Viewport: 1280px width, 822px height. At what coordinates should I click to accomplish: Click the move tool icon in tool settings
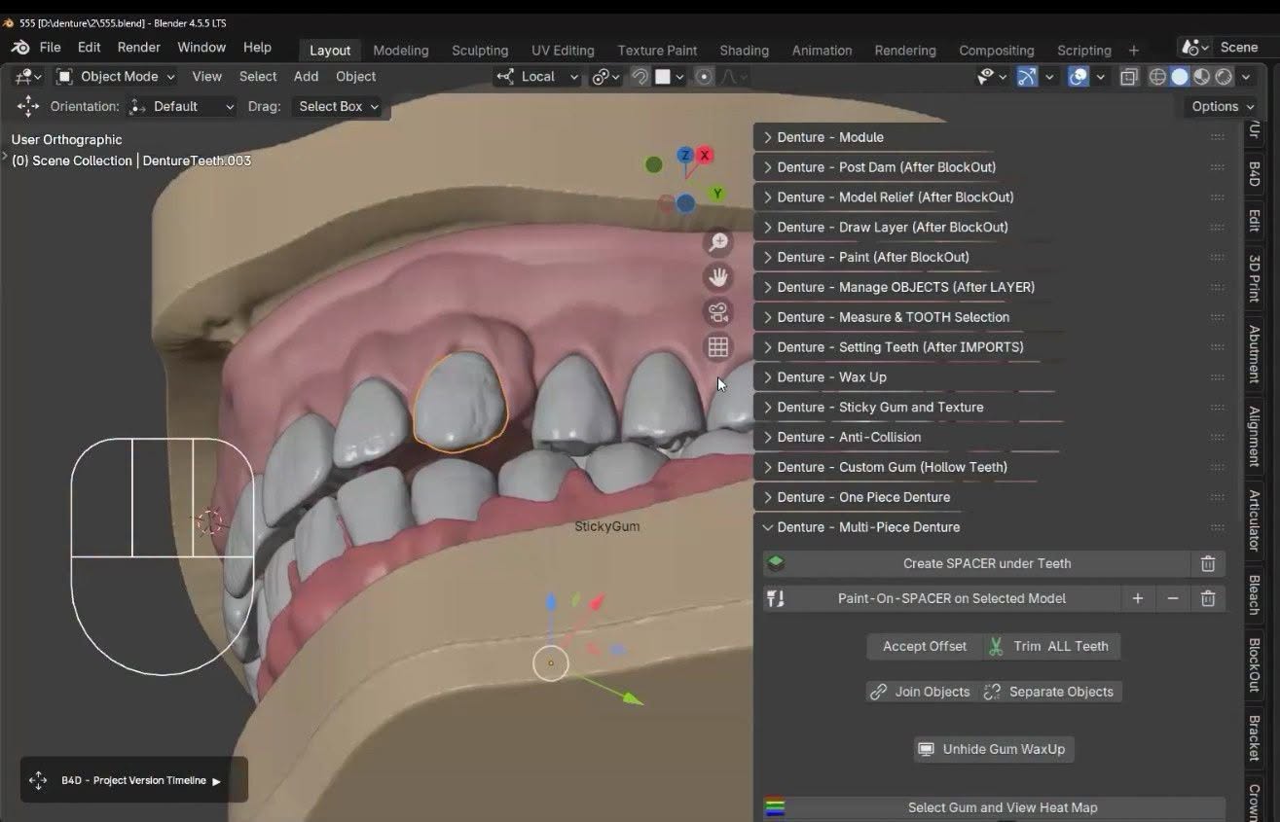(28, 106)
